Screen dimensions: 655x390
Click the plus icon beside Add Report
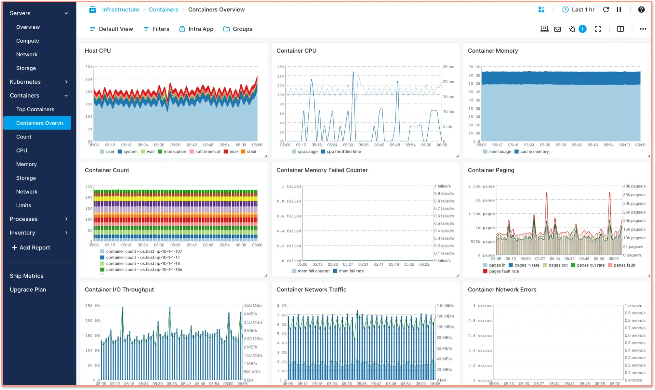pos(14,247)
